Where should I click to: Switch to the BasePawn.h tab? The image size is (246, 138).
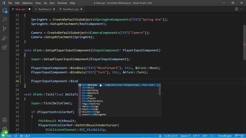45,9
